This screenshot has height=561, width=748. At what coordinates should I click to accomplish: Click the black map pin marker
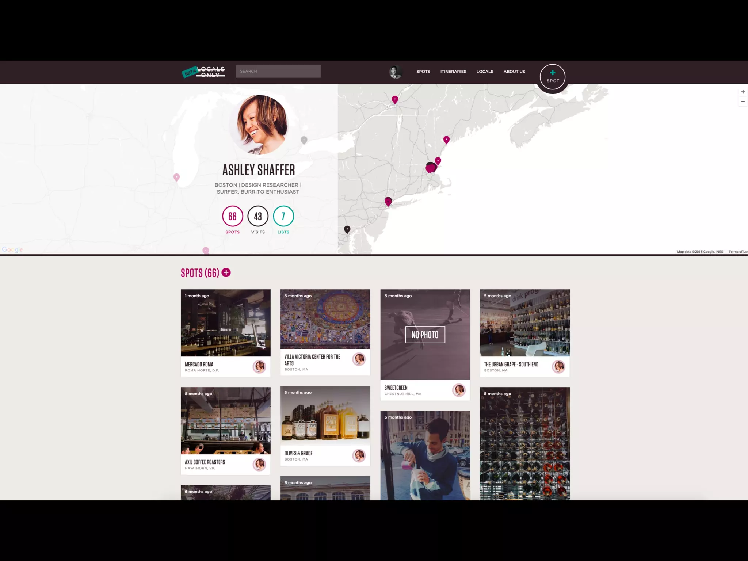coord(347,229)
